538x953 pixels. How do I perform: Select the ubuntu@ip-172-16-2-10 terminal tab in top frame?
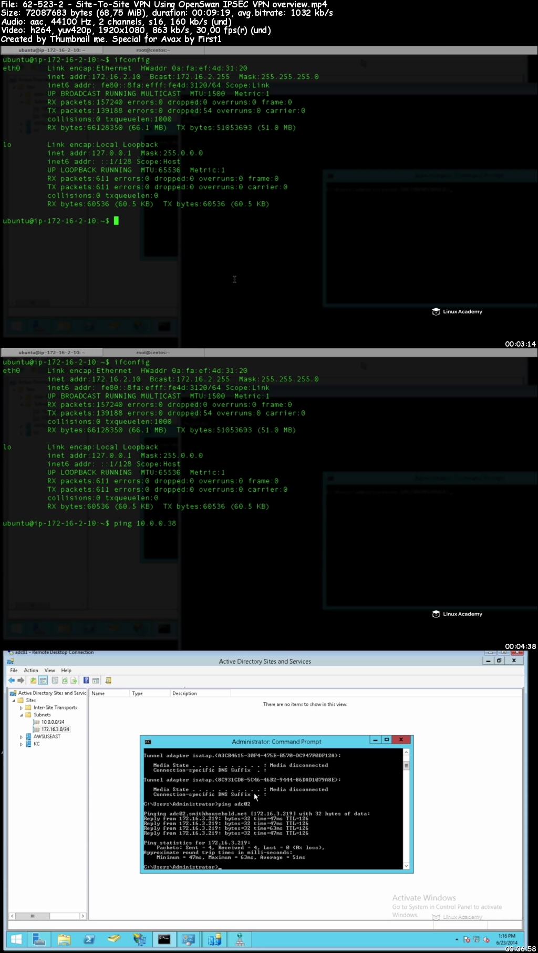point(51,50)
